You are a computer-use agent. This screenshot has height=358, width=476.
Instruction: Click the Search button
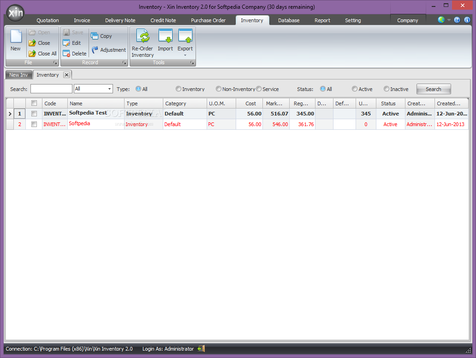(434, 89)
